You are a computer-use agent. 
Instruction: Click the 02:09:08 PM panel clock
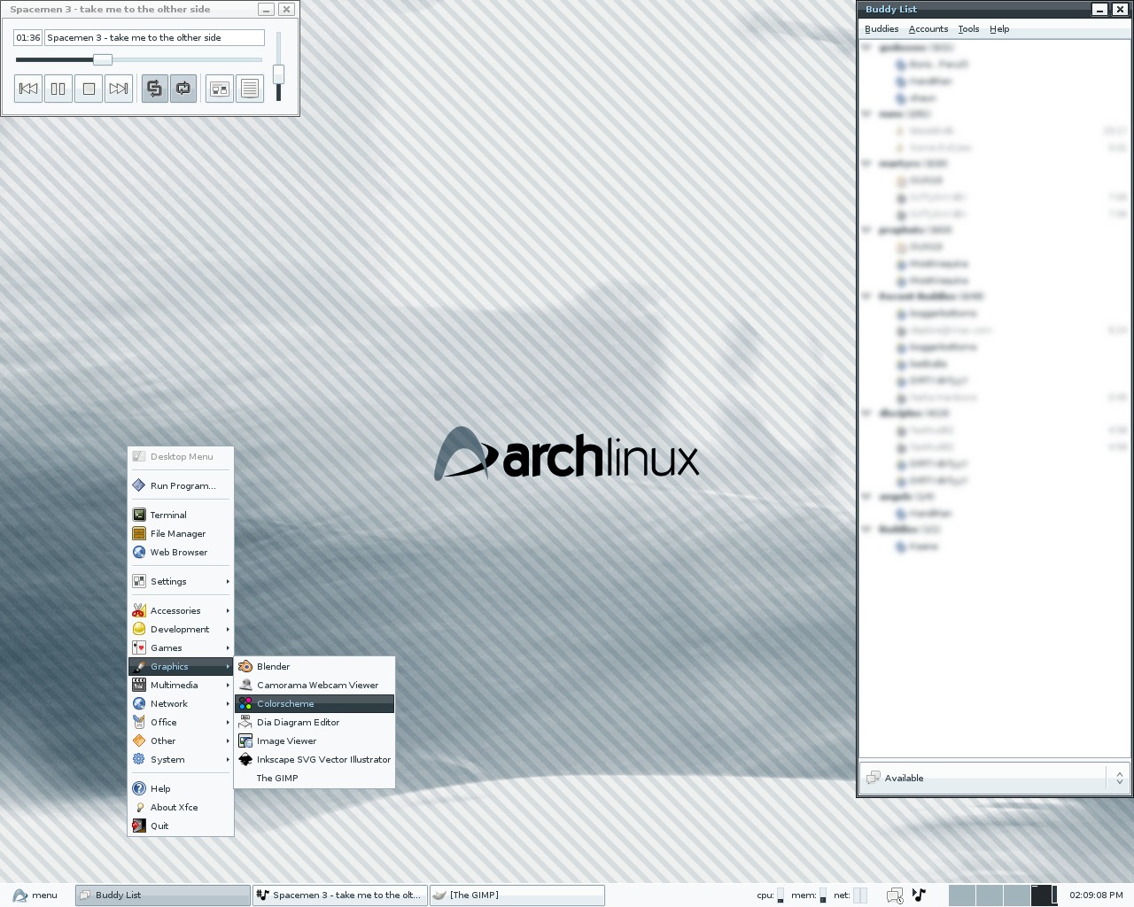(1096, 895)
